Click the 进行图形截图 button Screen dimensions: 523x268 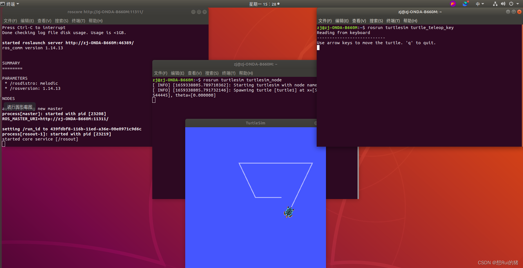(x=19, y=107)
